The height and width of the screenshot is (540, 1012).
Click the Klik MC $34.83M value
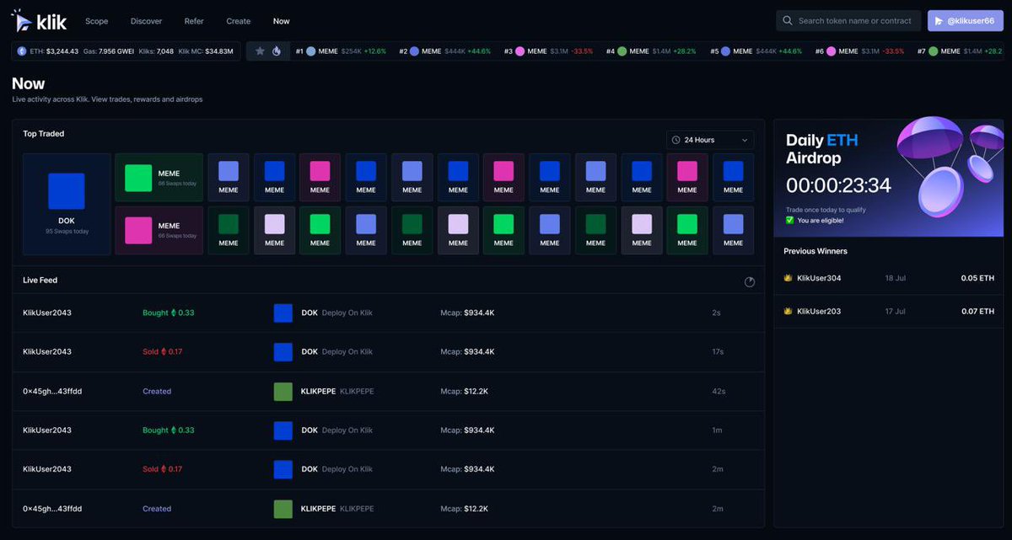click(x=207, y=51)
